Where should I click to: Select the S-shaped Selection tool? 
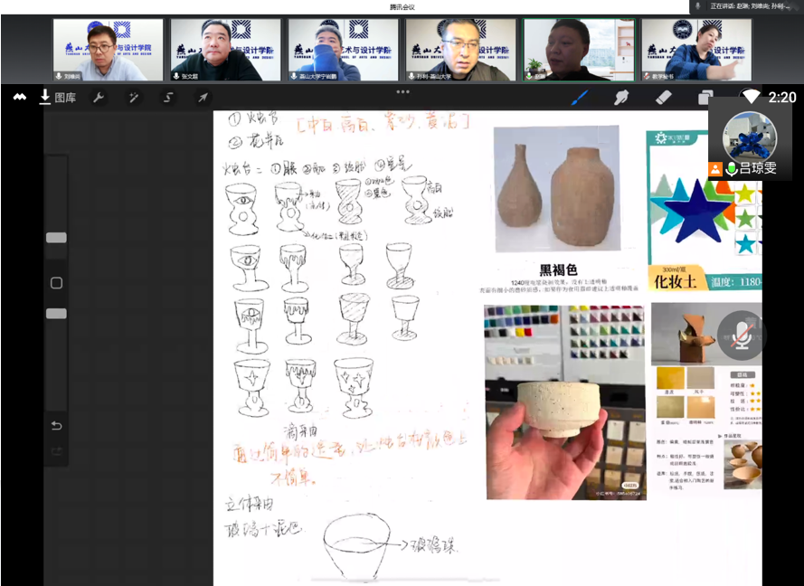tap(167, 98)
